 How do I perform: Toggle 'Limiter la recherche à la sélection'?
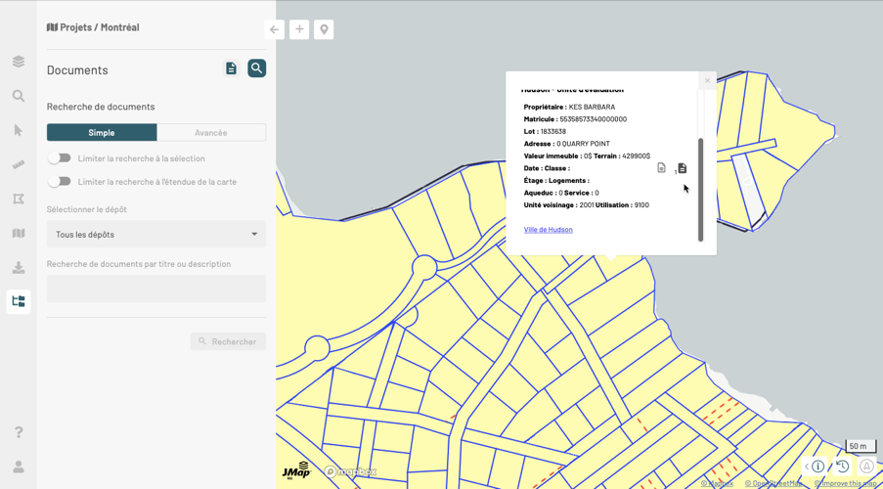(x=60, y=158)
